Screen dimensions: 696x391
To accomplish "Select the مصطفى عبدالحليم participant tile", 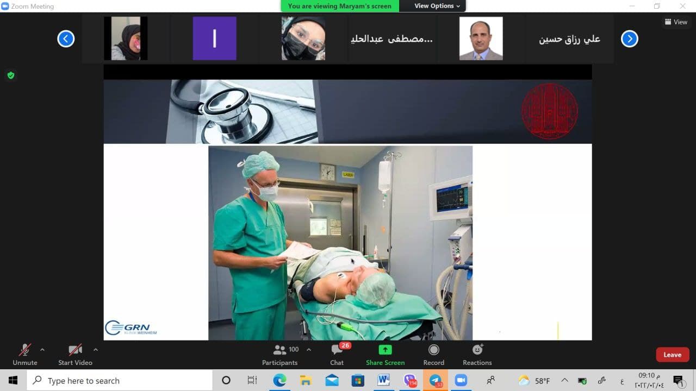I will pos(391,39).
